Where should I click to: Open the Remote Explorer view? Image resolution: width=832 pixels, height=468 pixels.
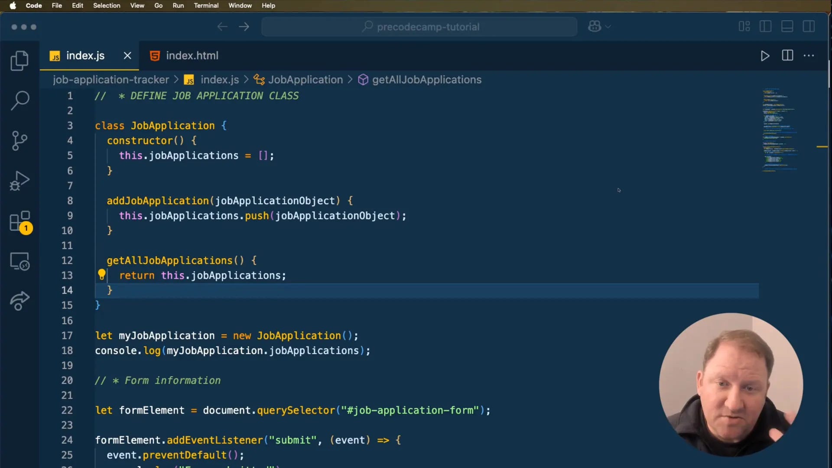19,261
